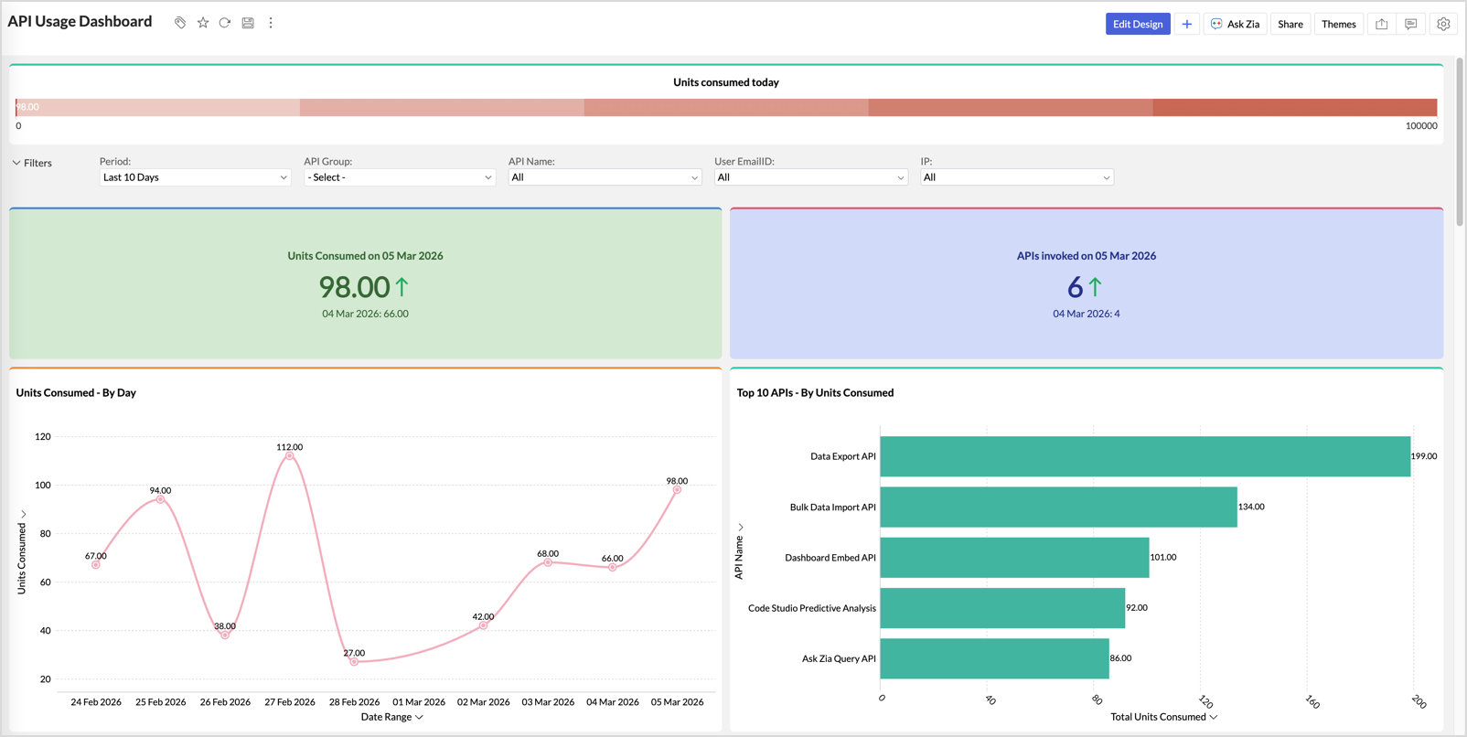Open the three-dot more options menu
Screen dimensions: 1467x737
271,23
